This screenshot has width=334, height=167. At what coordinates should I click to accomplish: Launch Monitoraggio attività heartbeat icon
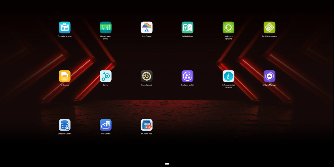[105, 28]
